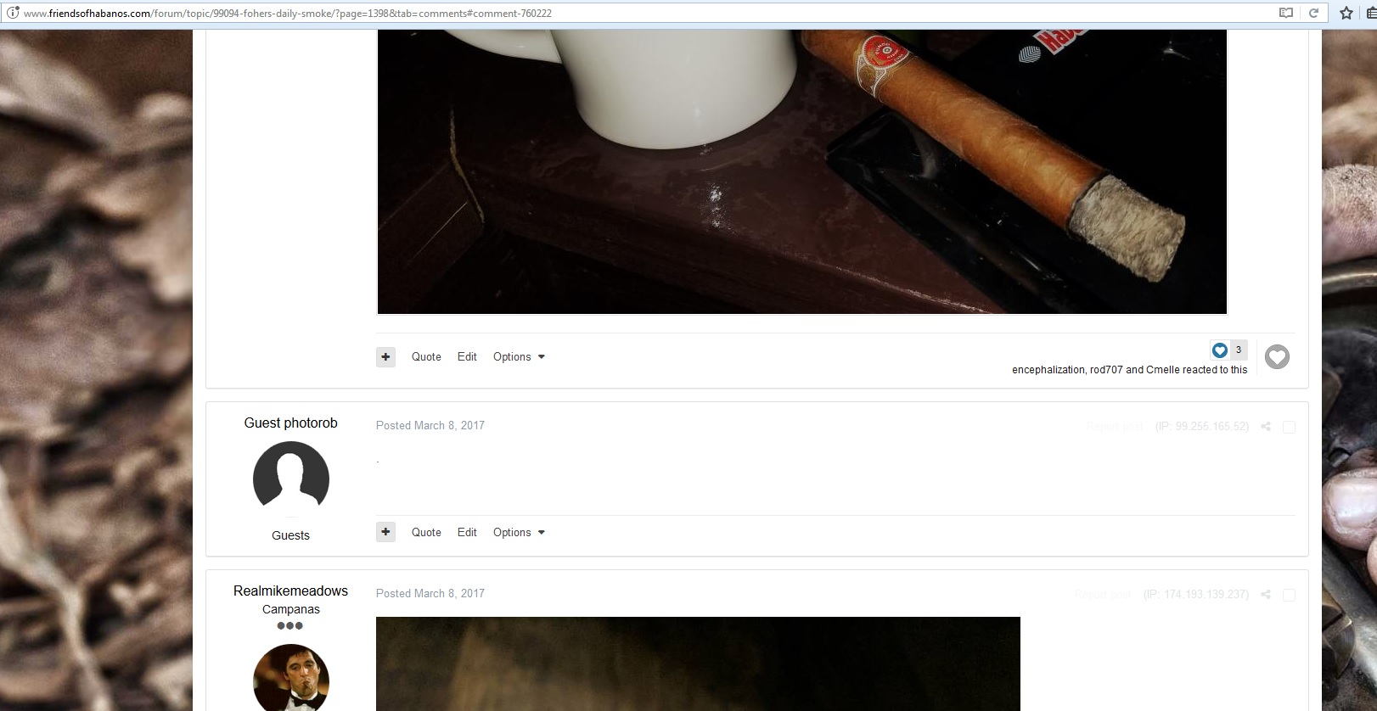Open Options dropdown under cigar photo post
1377x711 pixels.
click(519, 357)
